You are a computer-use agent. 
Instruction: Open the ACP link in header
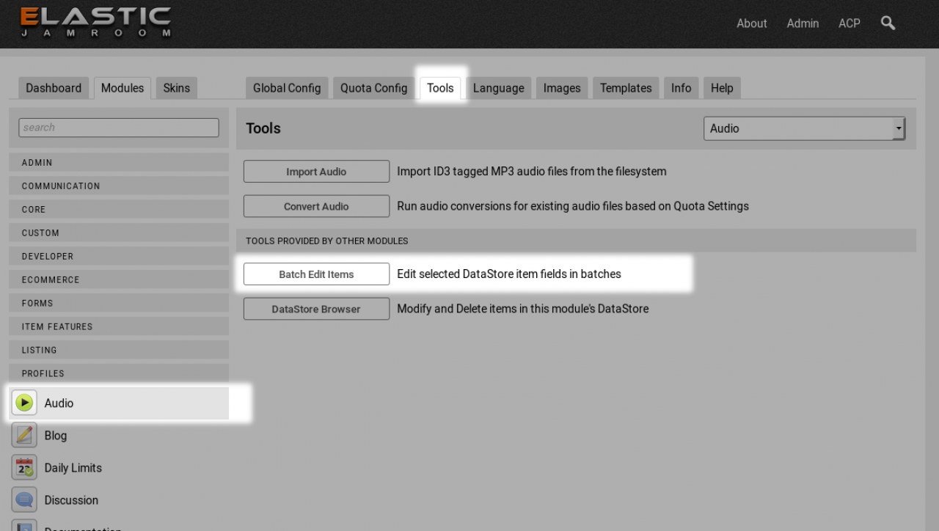click(x=850, y=23)
